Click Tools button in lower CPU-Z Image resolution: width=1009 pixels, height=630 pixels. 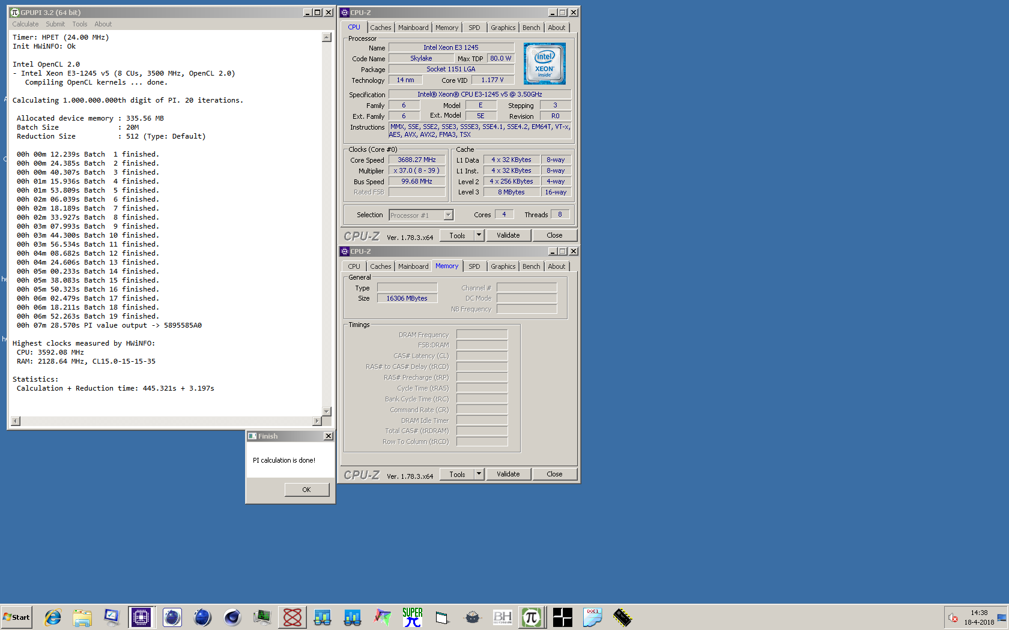point(458,474)
